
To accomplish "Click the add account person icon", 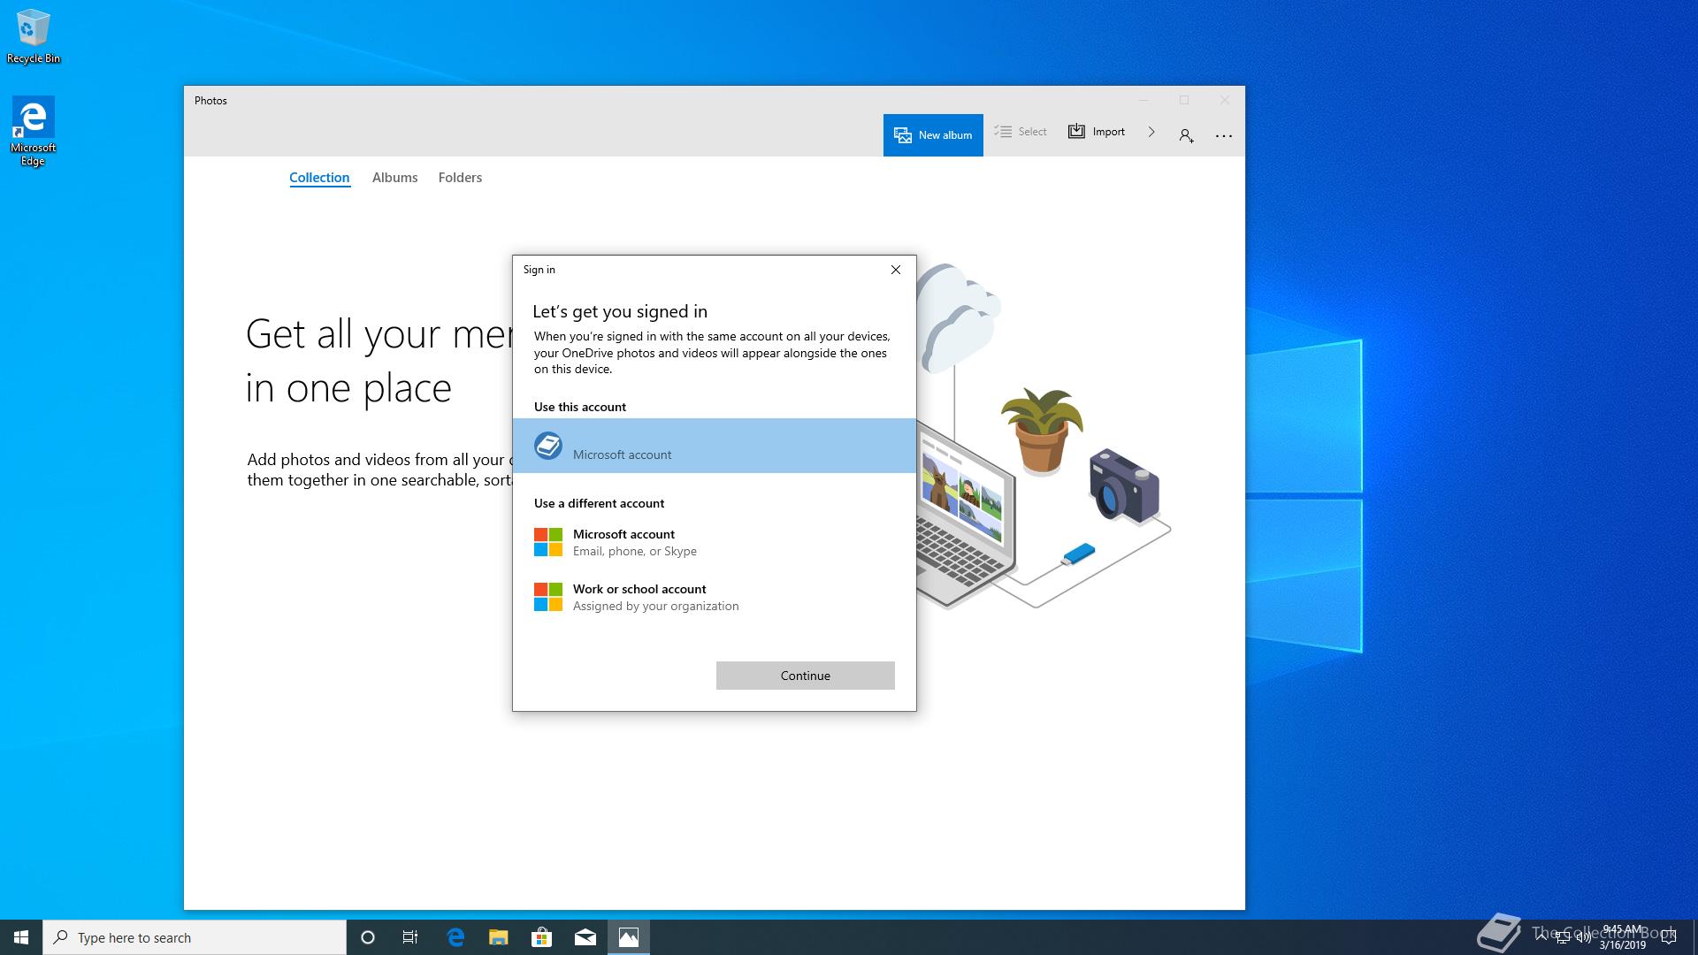I will coord(1186,135).
